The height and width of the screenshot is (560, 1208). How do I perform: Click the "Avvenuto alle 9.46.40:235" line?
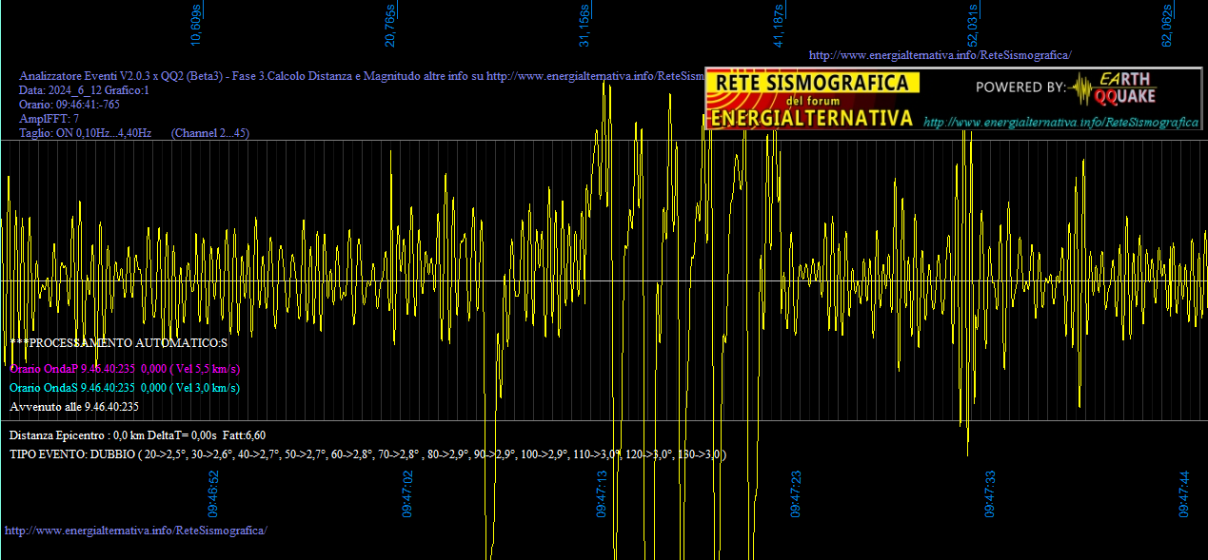(74, 407)
